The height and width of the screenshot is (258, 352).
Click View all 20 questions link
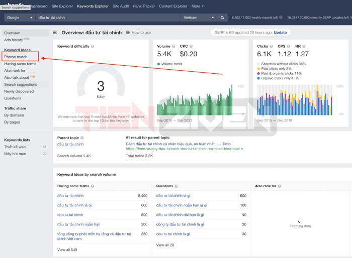165,245
